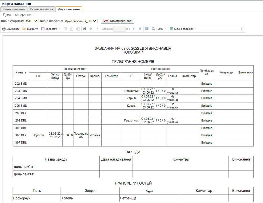Click the next page arrow
Screen dimensions: 263x203
(x=134, y=29)
